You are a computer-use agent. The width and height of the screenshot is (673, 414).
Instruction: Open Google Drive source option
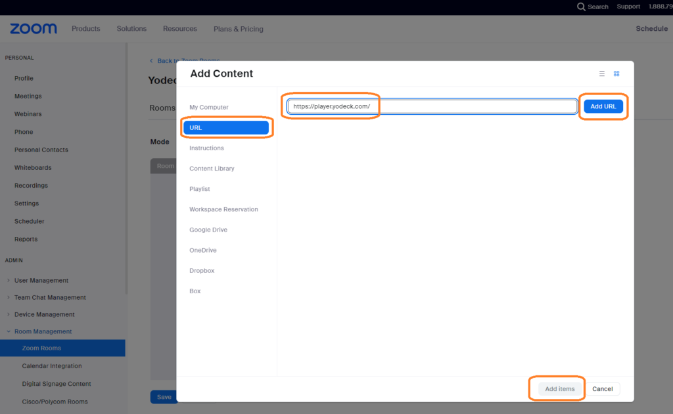[x=208, y=230]
